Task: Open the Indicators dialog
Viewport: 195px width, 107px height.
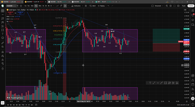Action: [76, 6]
